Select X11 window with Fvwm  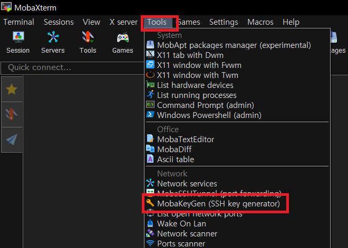coord(199,65)
